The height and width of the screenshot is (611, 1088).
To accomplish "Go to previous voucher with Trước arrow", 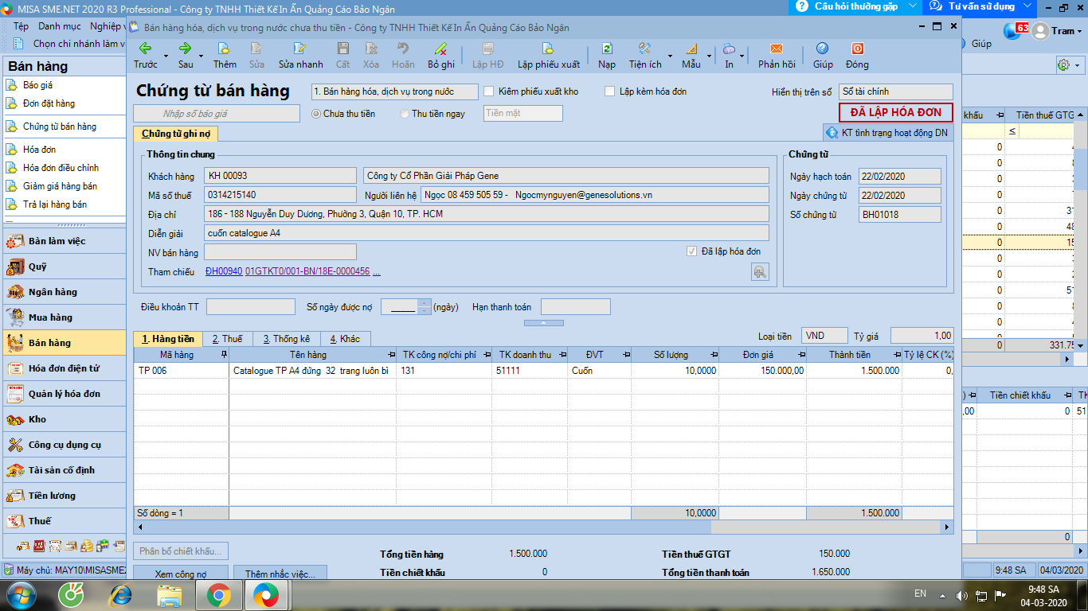I will pyautogui.click(x=146, y=49).
